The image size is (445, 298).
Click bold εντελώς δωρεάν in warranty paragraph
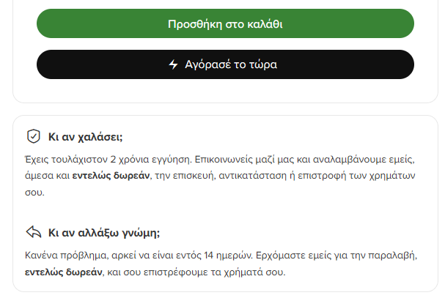click(111, 176)
